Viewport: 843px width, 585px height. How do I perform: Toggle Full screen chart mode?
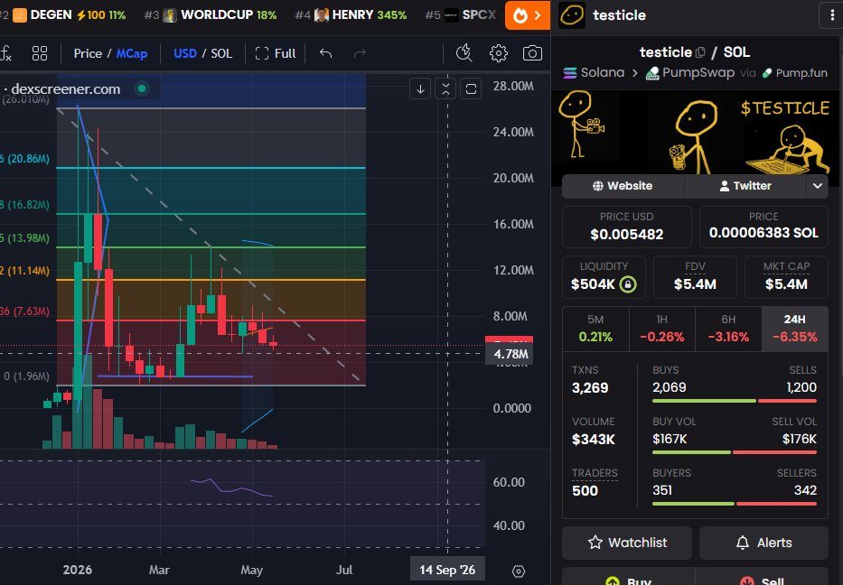pyautogui.click(x=276, y=53)
